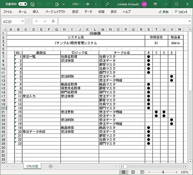
Task: Click the Select All corner triangle
Action: click(5, 29)
